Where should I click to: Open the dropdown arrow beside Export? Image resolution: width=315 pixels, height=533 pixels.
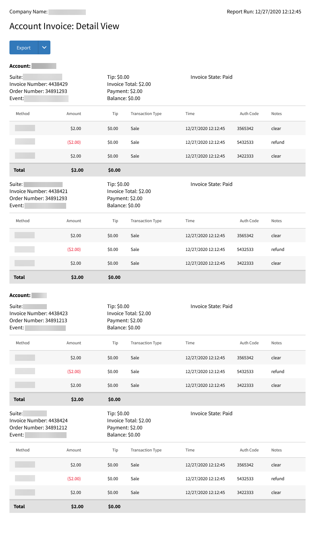44,48
